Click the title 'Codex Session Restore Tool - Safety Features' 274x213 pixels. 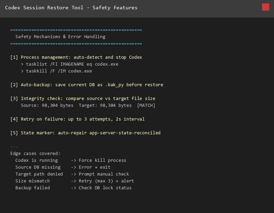coord(71,8)
